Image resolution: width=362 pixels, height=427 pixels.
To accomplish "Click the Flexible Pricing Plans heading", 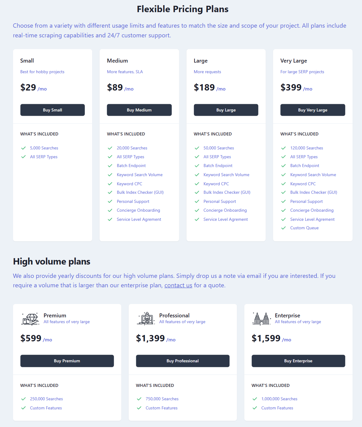I will point(183,9).
